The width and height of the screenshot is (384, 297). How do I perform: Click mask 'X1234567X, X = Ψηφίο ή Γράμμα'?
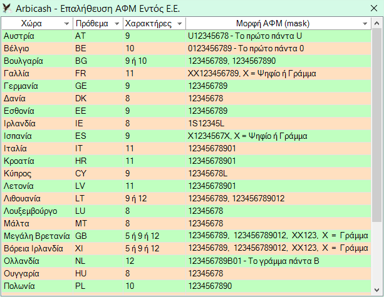click(x=279, y=136)
